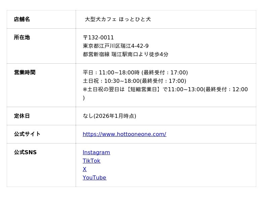Click the address 東京都江戸川区瑞江4-42-9
The height and width of the screenshot is (197, 269).
pyautogui.click(x=116, y=46)
